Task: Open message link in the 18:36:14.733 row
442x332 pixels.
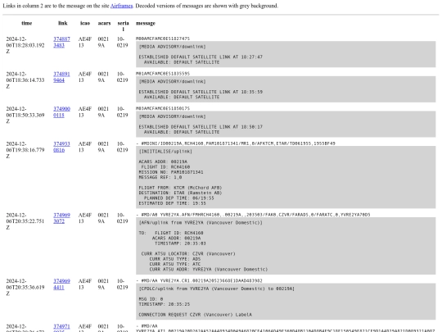Action: point(61,77)
